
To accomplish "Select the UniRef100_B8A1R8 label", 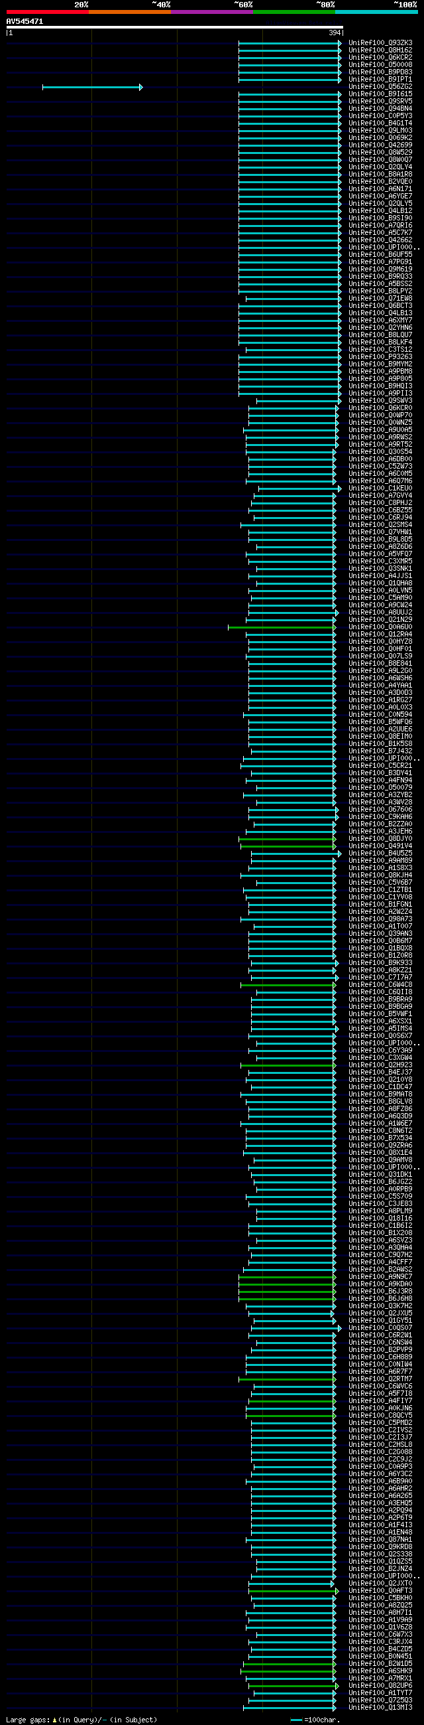I will pos(380,175).
